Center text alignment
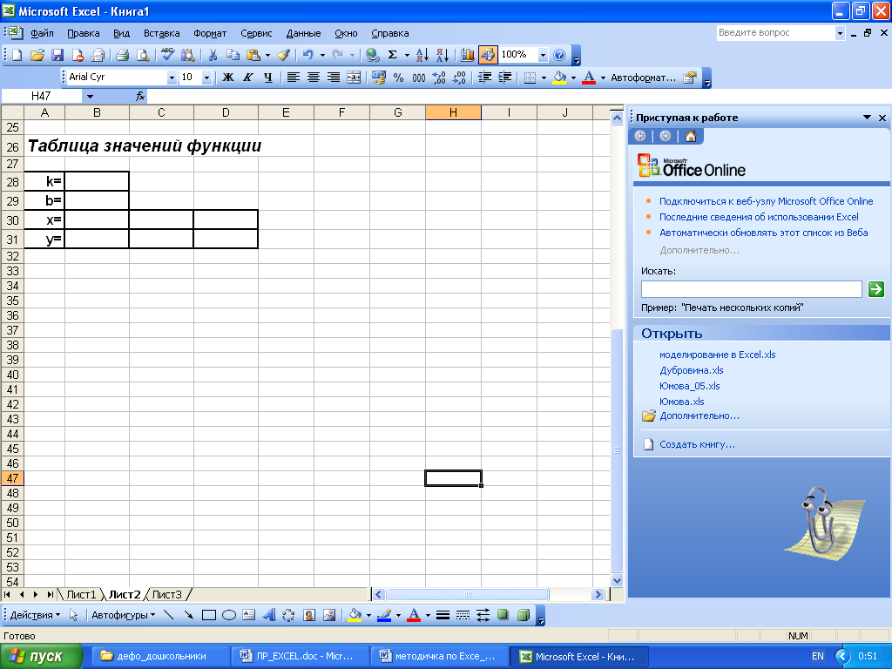Screen dimensions: 892x669 [x=314, y=78]
